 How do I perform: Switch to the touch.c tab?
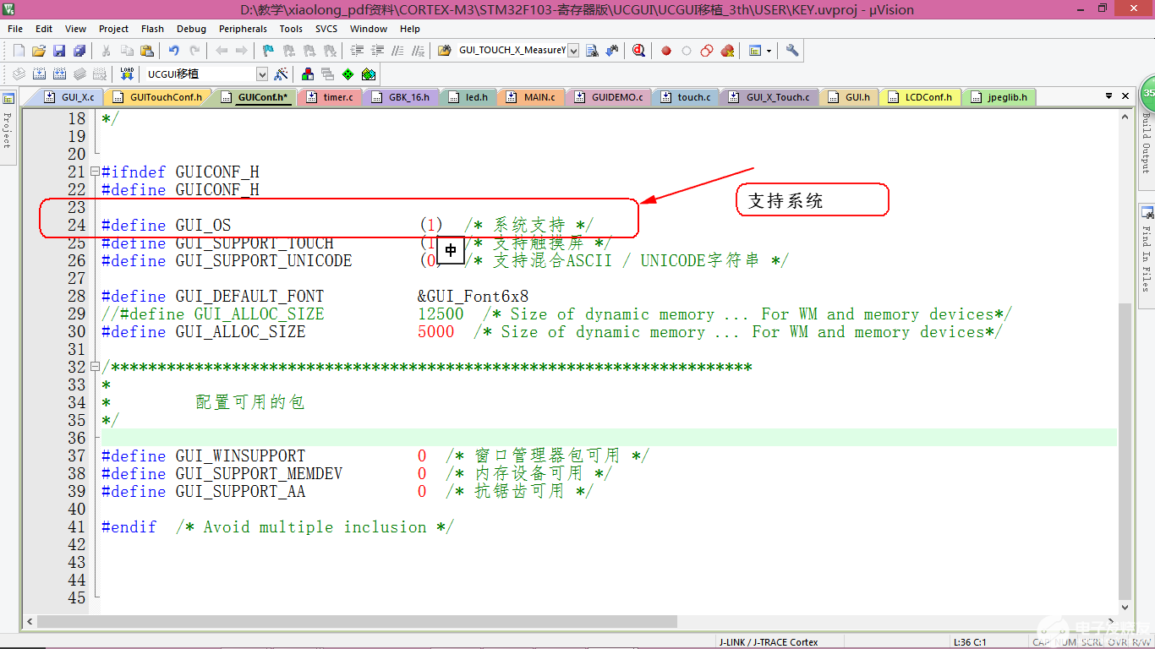(686, 97)
